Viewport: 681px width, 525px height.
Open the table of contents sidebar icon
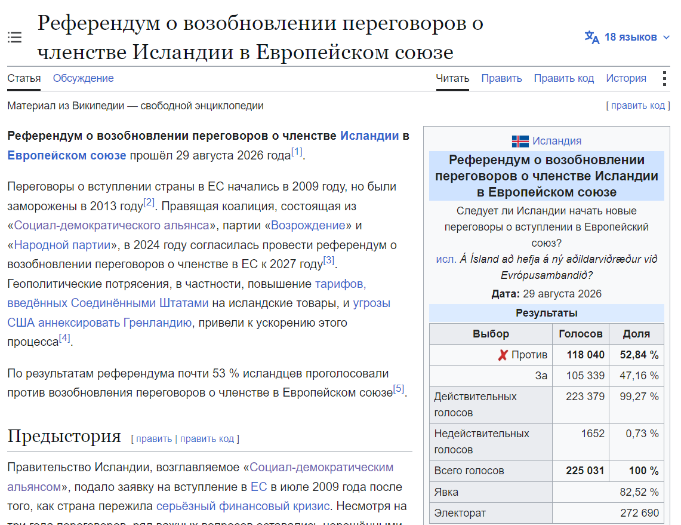click(x=14, y=38)
